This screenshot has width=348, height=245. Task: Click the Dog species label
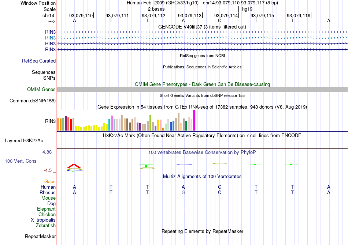point(51,204)
